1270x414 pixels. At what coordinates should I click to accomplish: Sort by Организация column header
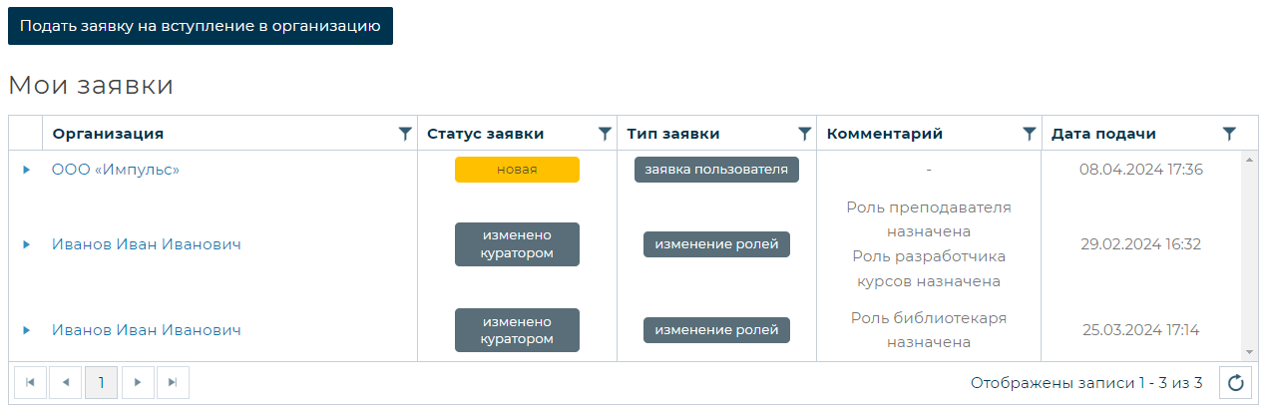[108, 134]
